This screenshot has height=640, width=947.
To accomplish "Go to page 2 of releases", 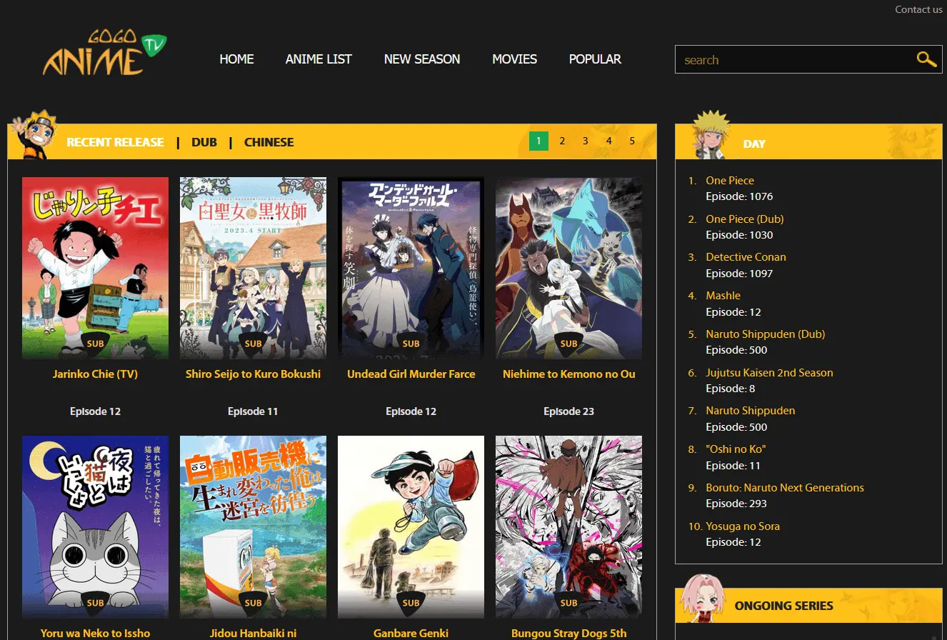I will click(x=562, y=141).
